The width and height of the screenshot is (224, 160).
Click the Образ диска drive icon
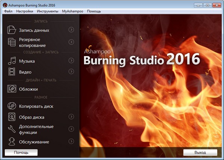tap(12, 117)
